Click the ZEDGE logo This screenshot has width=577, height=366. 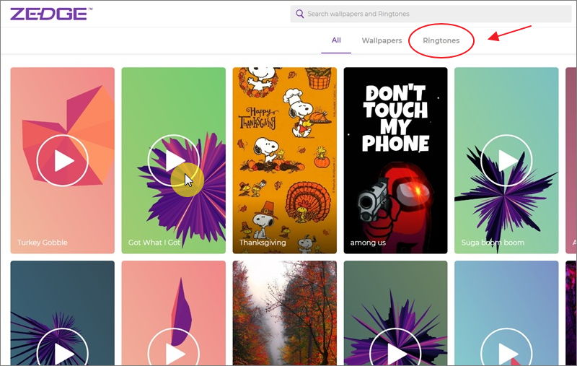tap(50, 14)
